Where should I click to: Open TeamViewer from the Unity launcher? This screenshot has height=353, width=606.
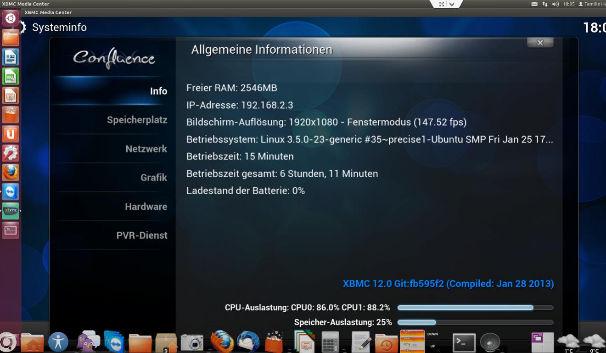tap(11, 192)
